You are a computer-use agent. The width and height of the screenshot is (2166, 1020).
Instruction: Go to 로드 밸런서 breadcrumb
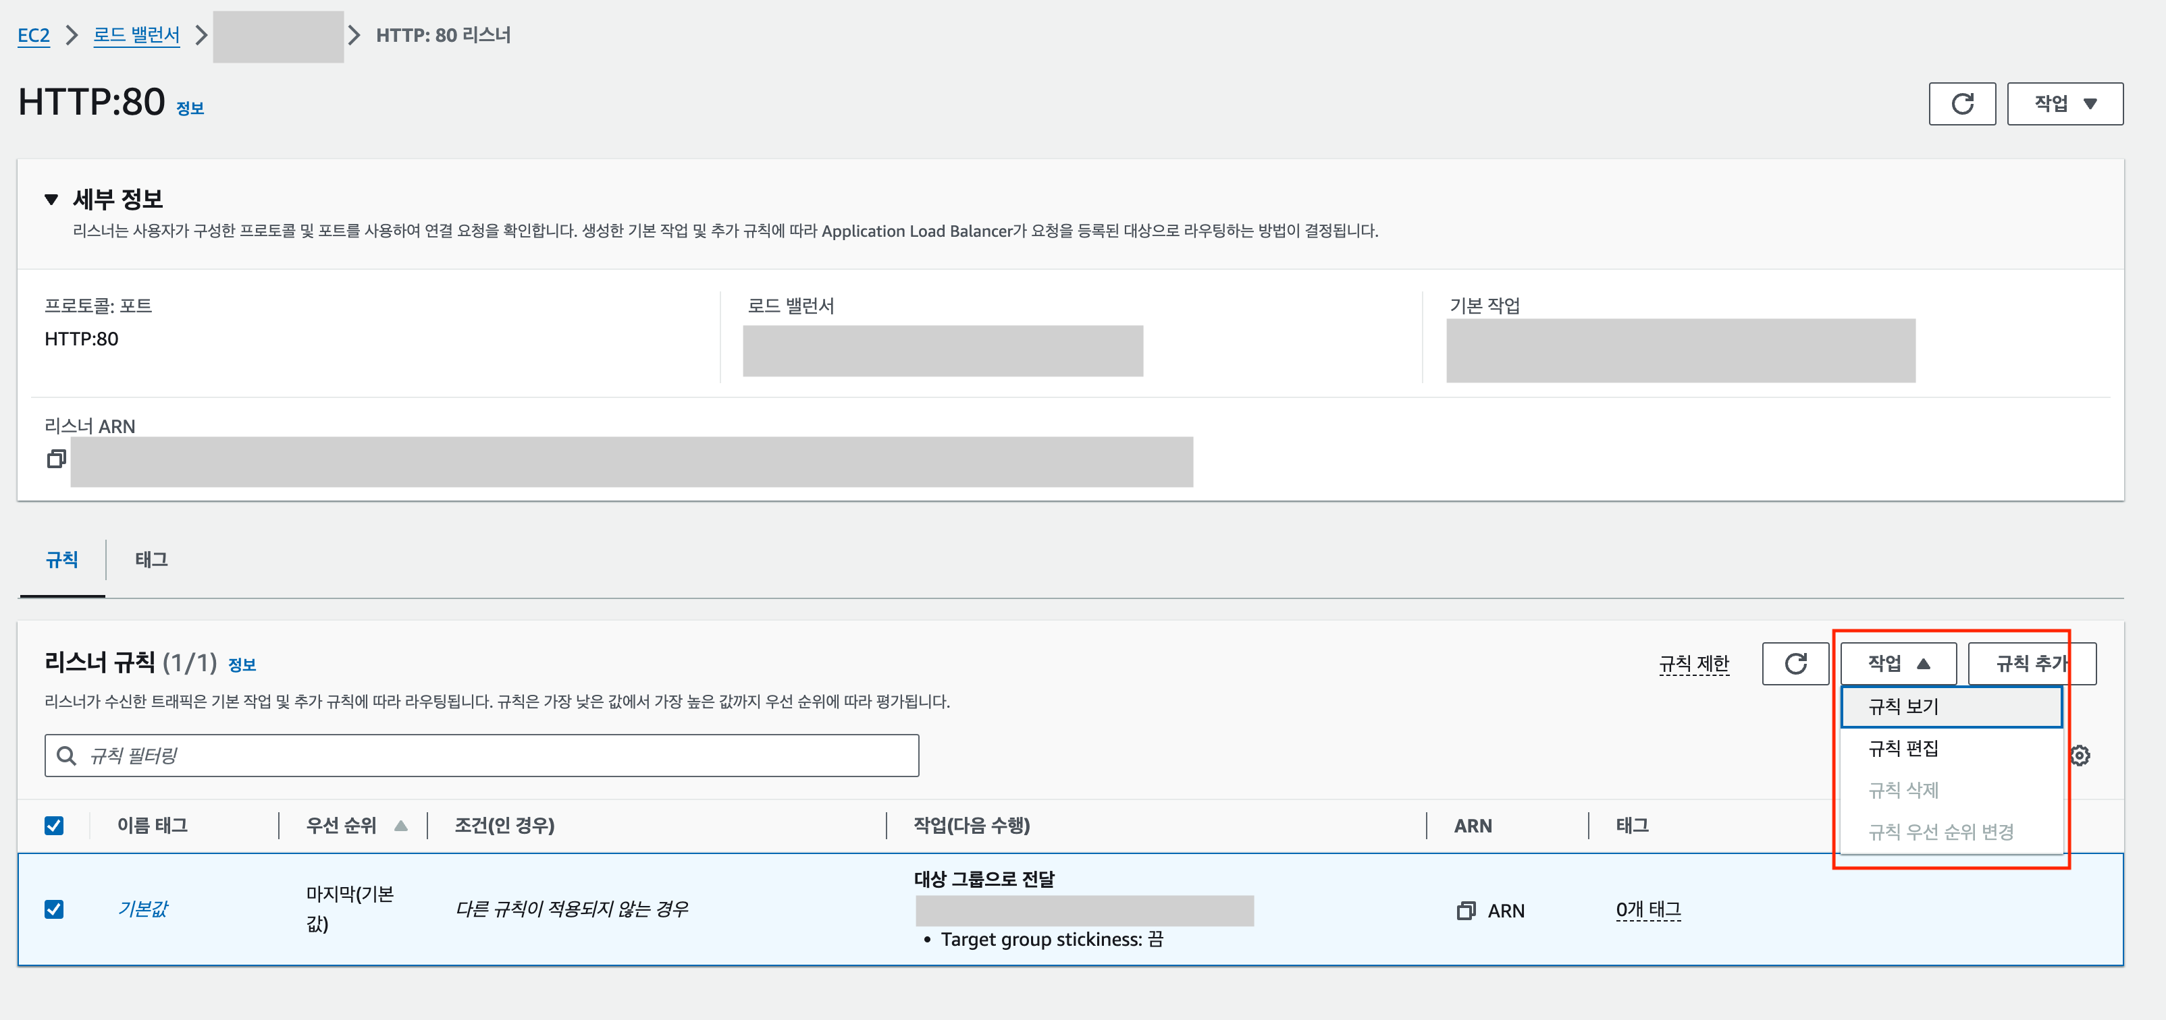[136, 35]
